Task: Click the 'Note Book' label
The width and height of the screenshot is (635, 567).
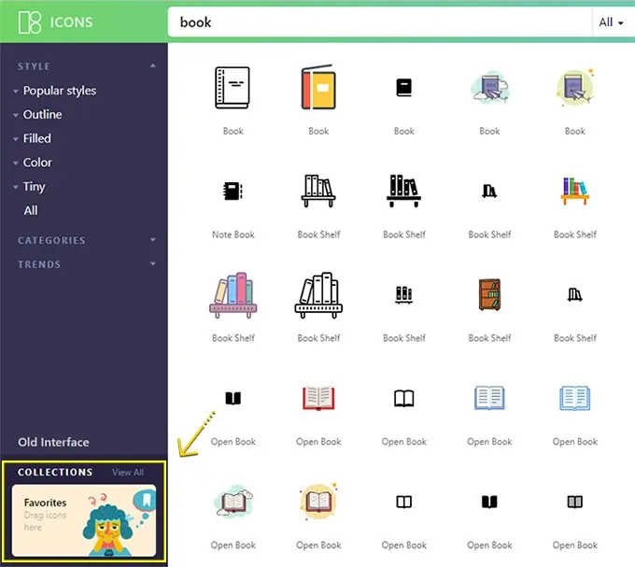Action: pyautogui.click(x=233, y=234)
